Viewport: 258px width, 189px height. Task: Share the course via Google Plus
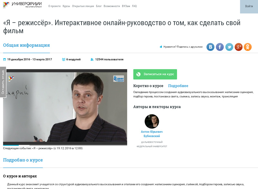(x=238, y=47)
